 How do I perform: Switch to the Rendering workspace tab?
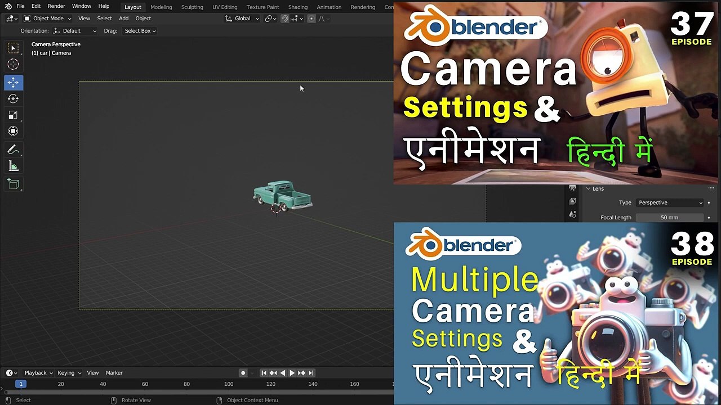coord(363,7)
